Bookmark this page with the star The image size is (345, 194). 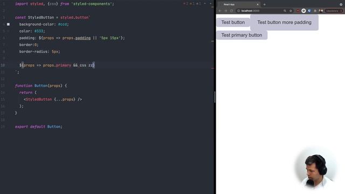(291, 11)
